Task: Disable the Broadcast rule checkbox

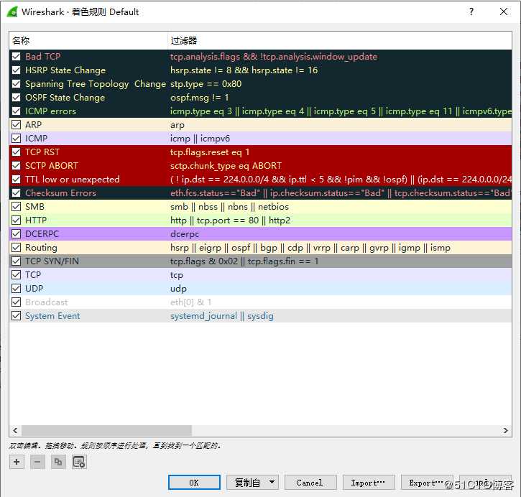Action: point(17,302)
